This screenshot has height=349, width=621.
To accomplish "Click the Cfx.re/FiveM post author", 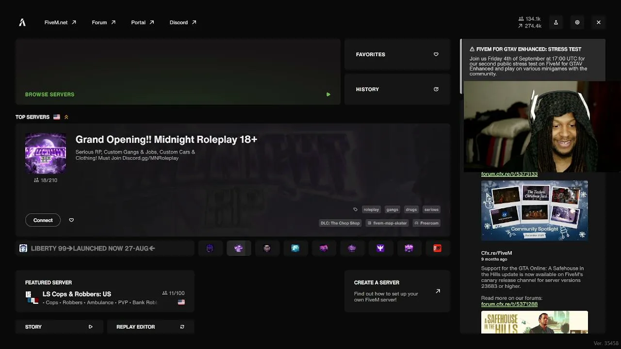I will [496, 253].
